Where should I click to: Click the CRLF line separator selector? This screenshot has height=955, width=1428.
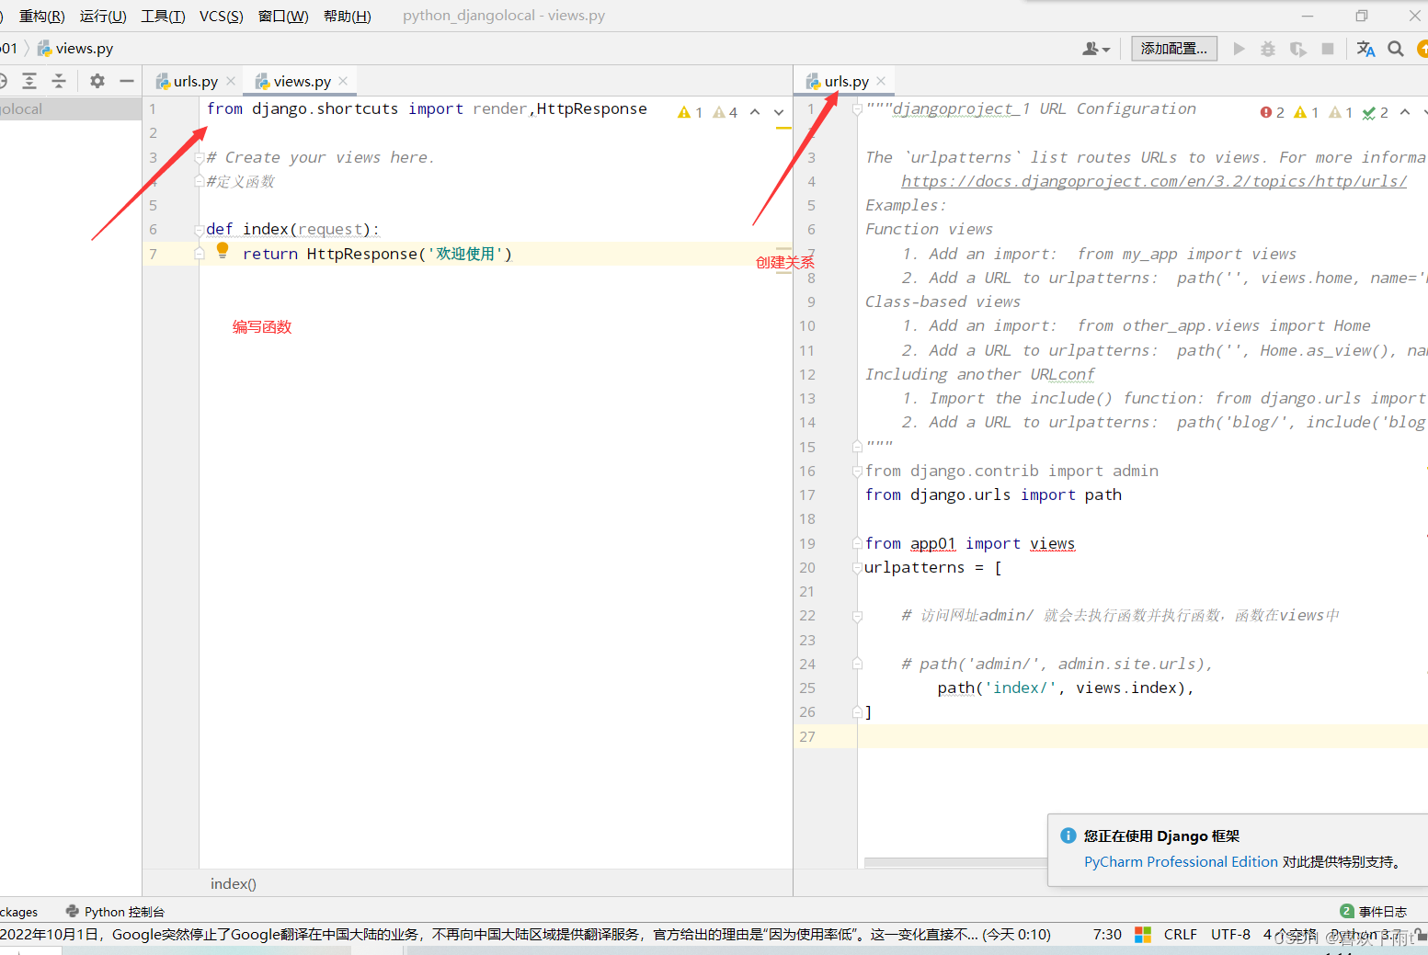1180,934
